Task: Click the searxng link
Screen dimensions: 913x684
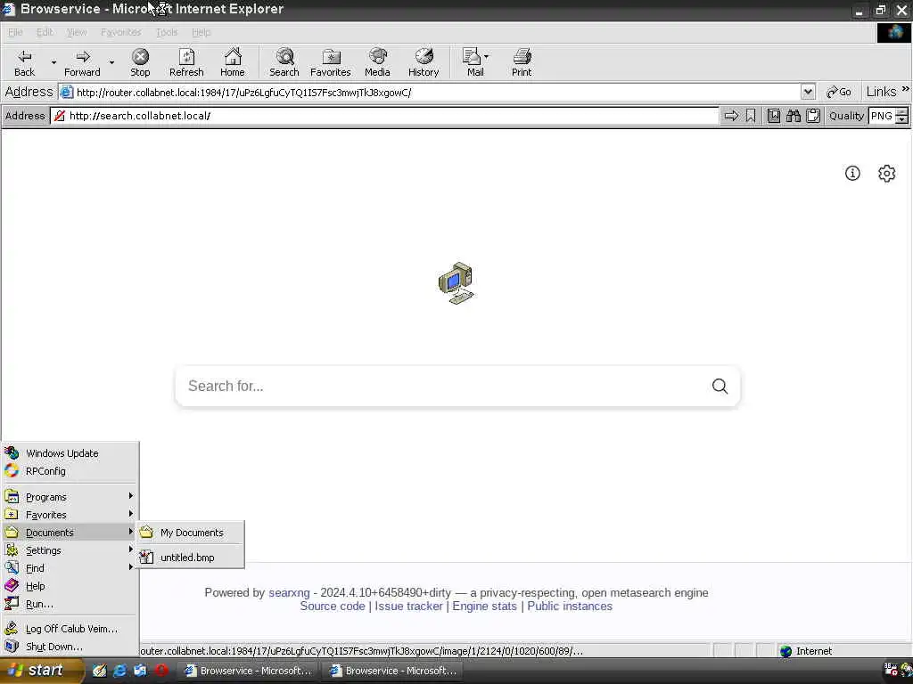Action: pyautogui.click(x=289, y=592)
